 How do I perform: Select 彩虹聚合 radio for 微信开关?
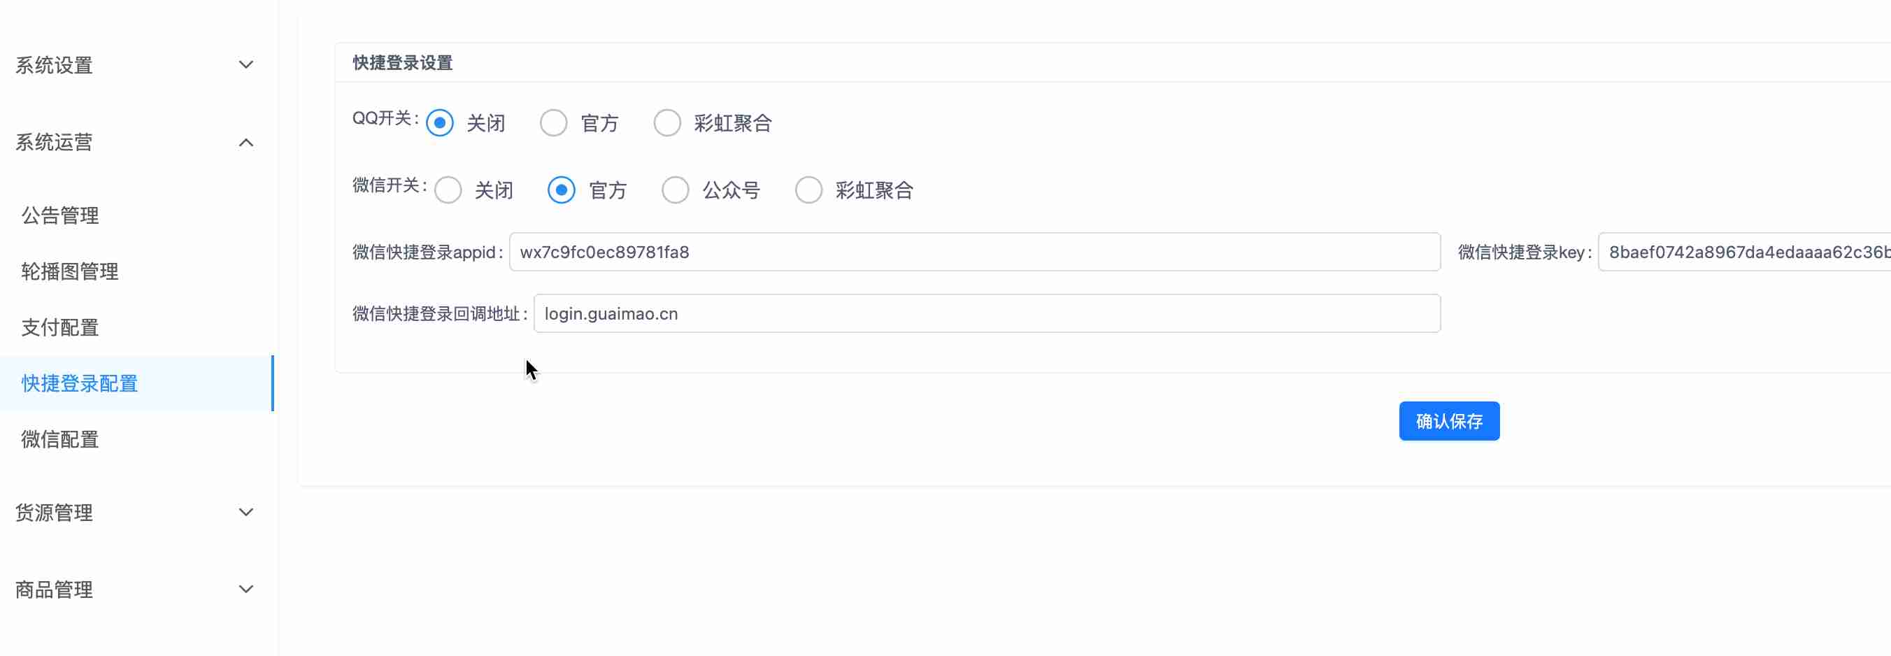coord(808,190)
